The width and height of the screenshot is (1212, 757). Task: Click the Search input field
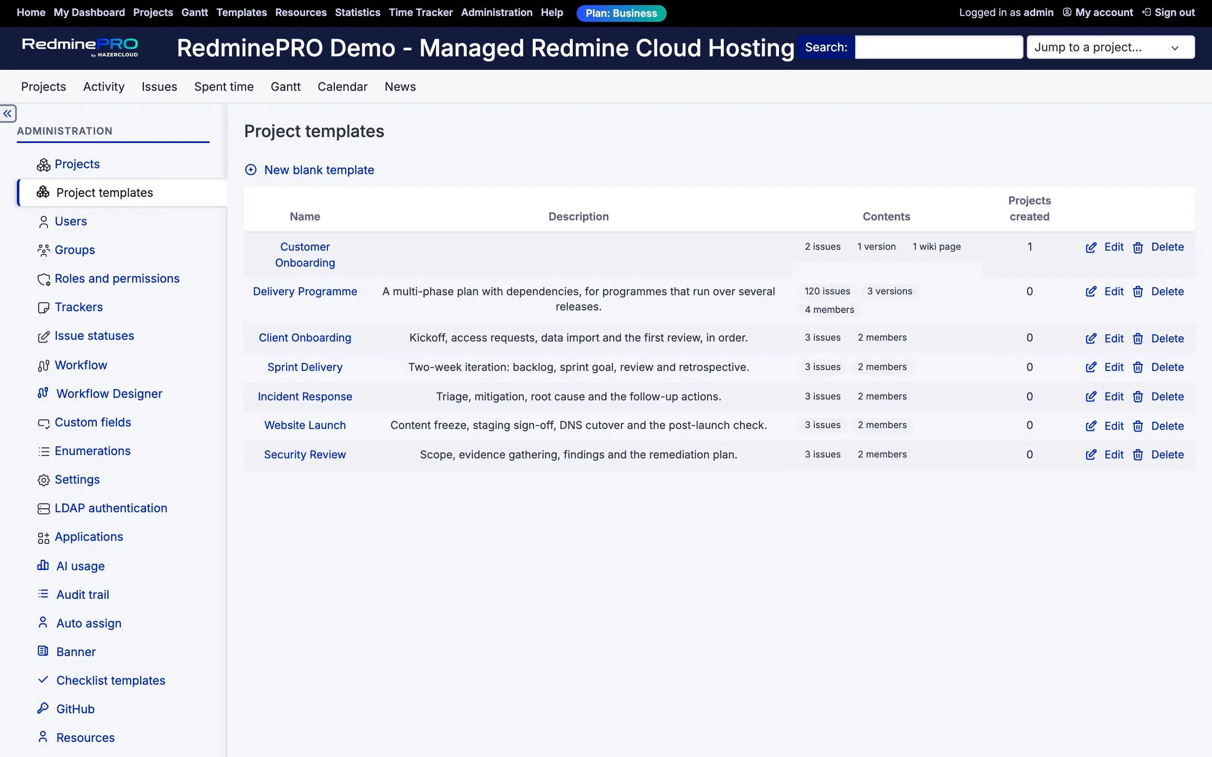938,48
